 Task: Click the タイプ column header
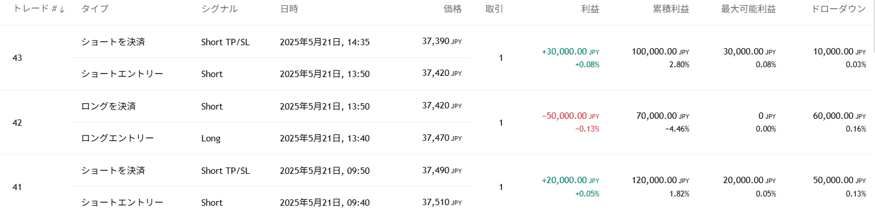click(95, 9)
